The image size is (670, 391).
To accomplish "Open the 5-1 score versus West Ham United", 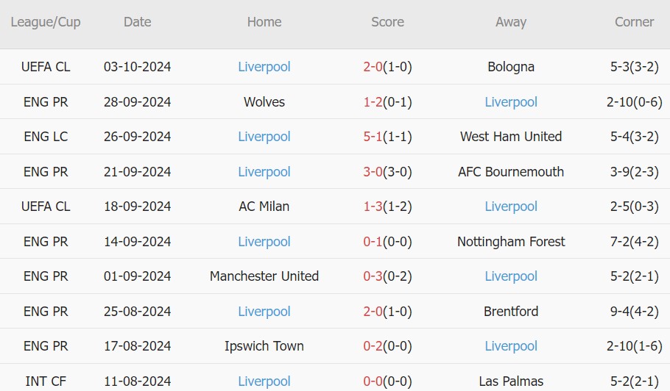I will click(373, 137).
